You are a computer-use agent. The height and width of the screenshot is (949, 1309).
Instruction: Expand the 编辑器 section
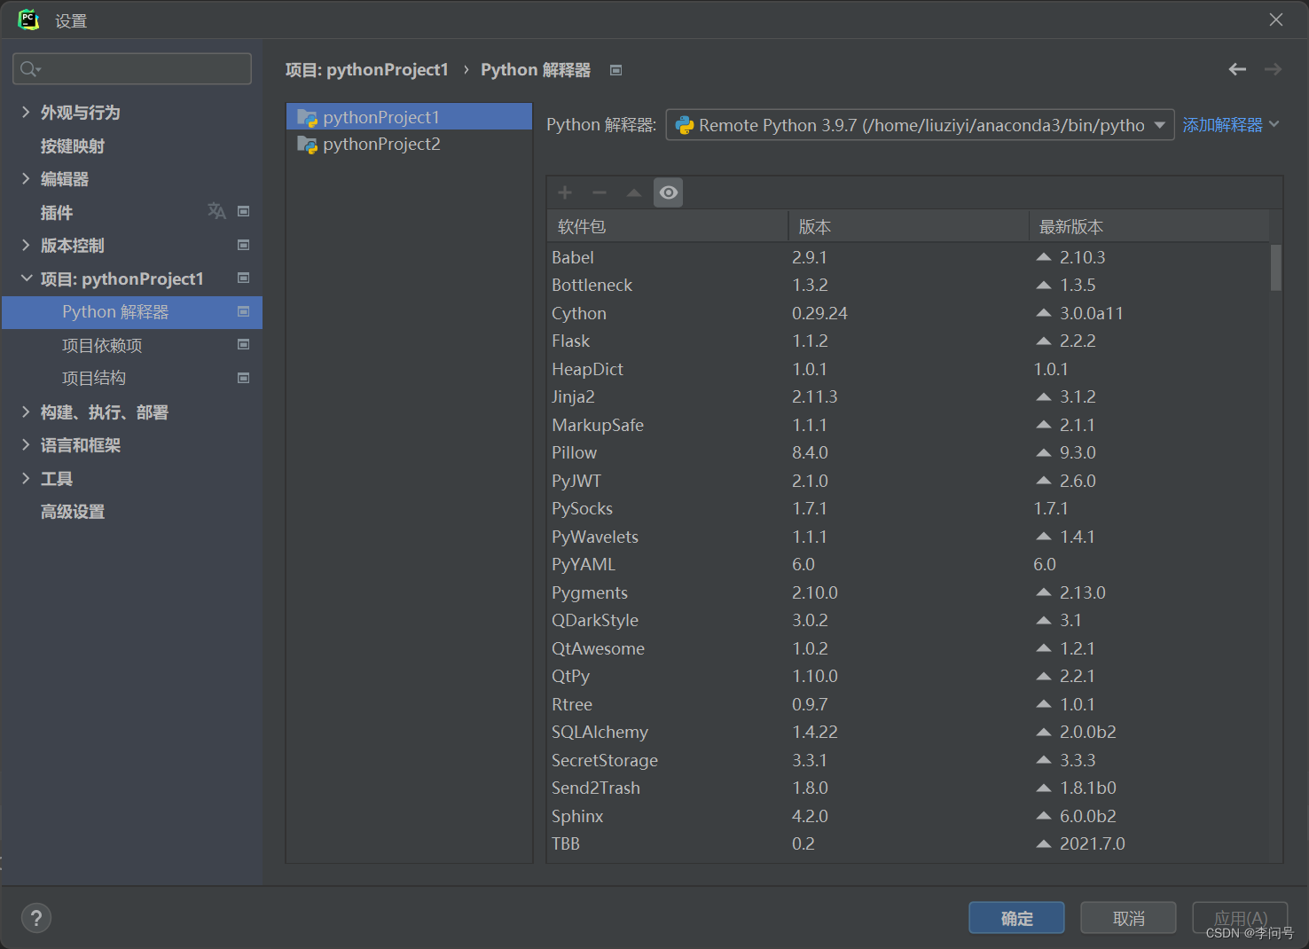[26, 178]
